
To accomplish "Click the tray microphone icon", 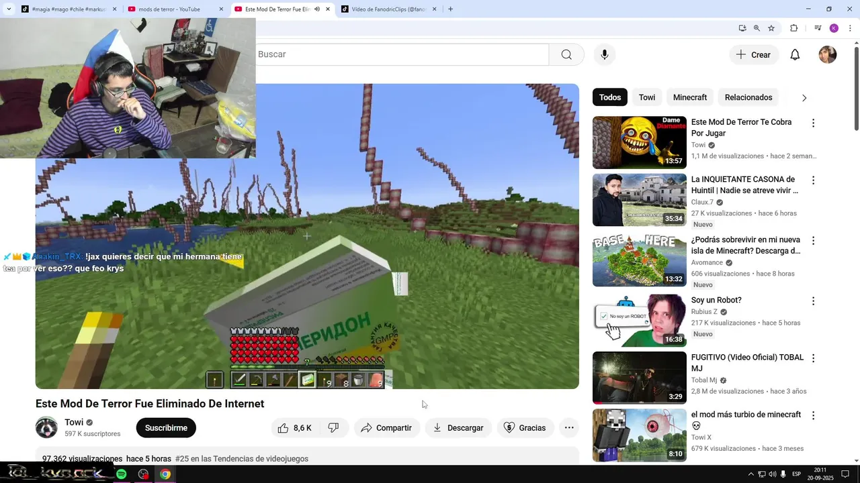I will click(x=783, y=474).
